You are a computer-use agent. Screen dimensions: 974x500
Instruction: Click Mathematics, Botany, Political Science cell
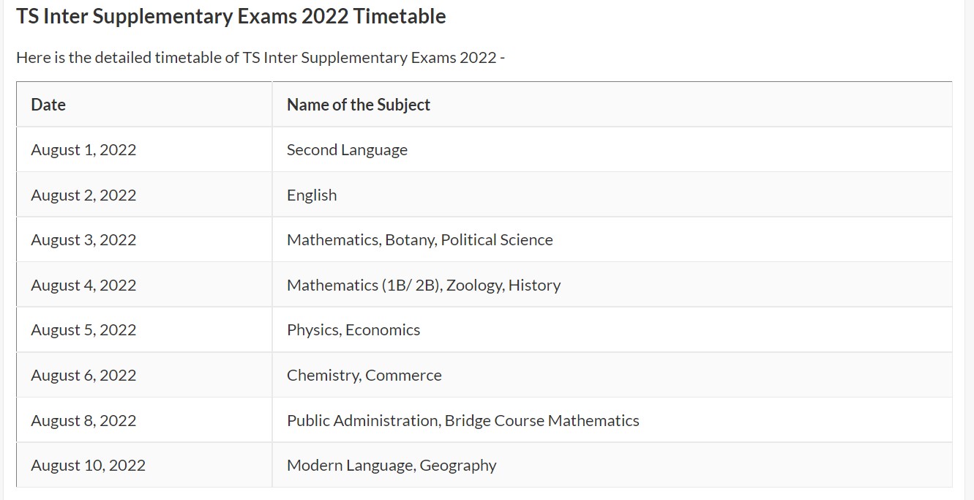click(419, 240)
